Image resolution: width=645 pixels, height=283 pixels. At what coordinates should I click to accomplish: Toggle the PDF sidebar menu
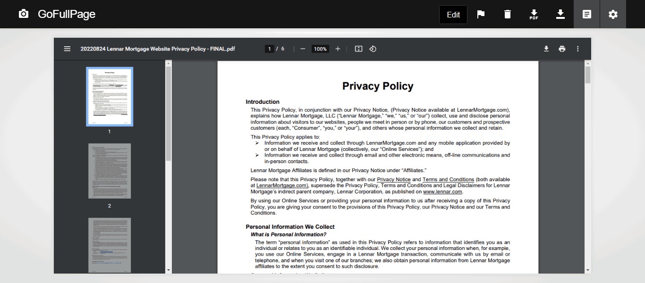[x=67, y=49]
